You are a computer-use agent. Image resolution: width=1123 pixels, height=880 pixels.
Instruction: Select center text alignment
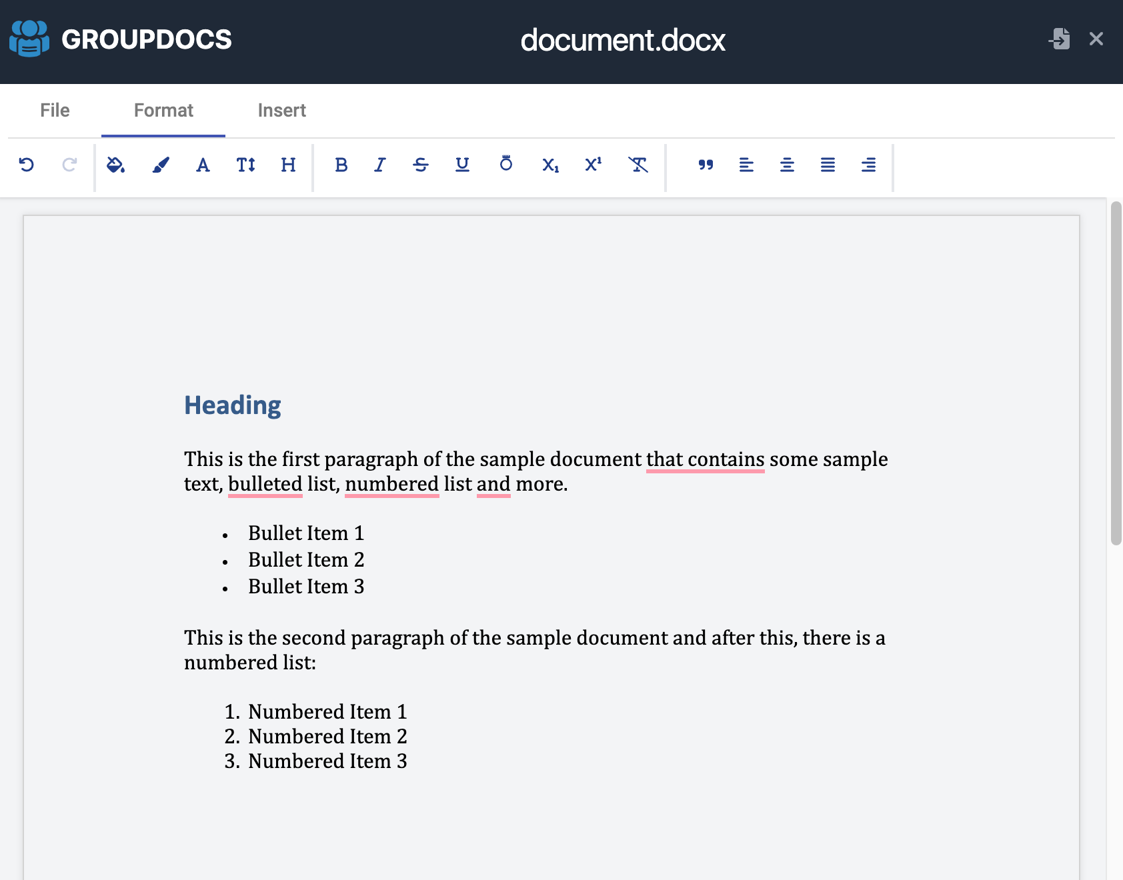point(787,166)
